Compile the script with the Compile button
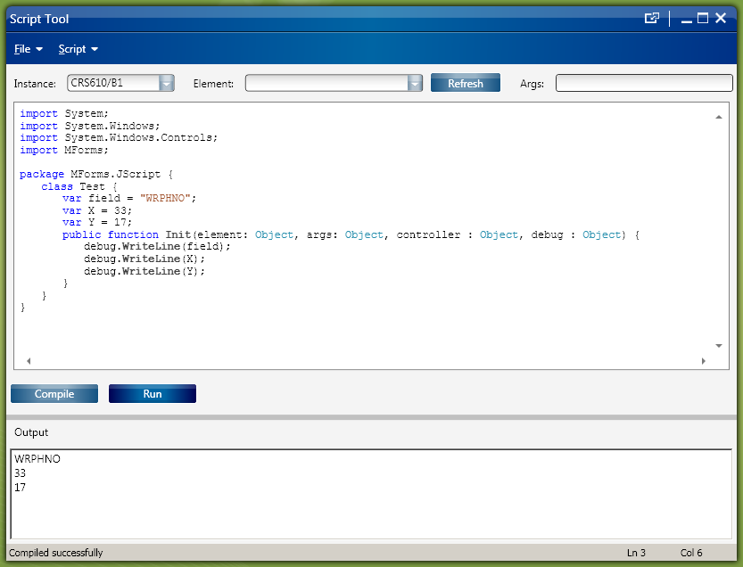This screenshot has height=567, width=743. pyautogui.click(x=54, y=394)
